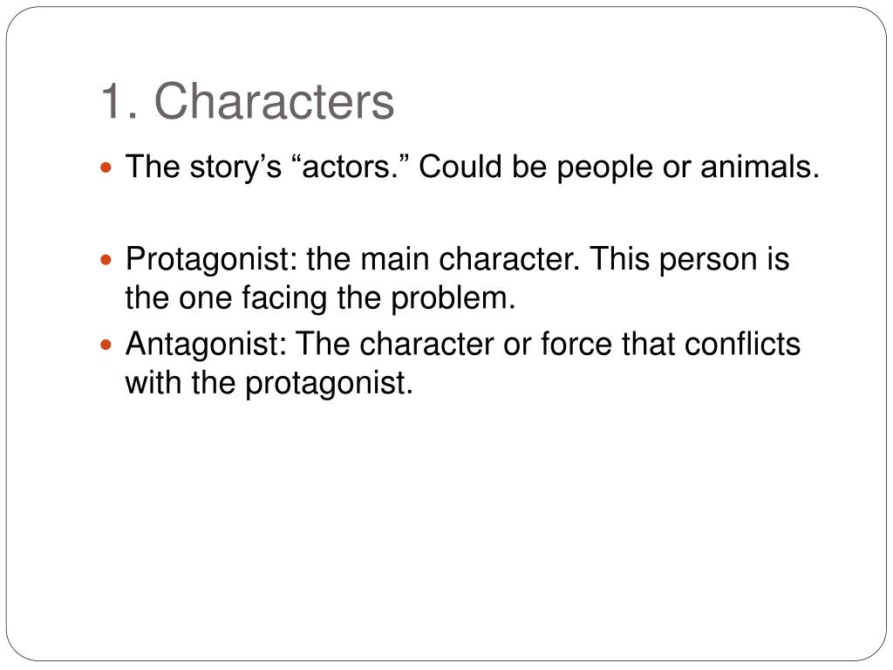Click the slide title "1. Characters"

247,101
